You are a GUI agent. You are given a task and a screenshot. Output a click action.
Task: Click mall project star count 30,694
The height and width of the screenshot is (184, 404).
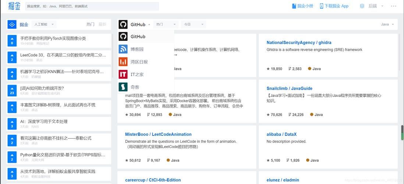pos(133,115)
